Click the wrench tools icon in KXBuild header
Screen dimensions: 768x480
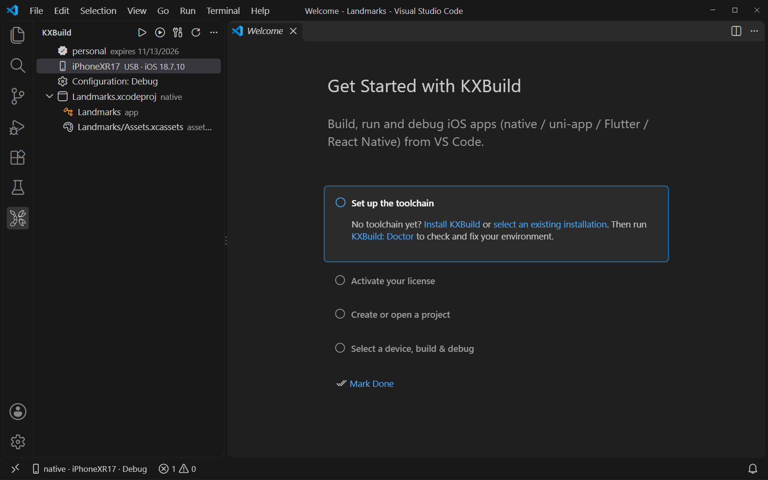(x=178, y=33)
